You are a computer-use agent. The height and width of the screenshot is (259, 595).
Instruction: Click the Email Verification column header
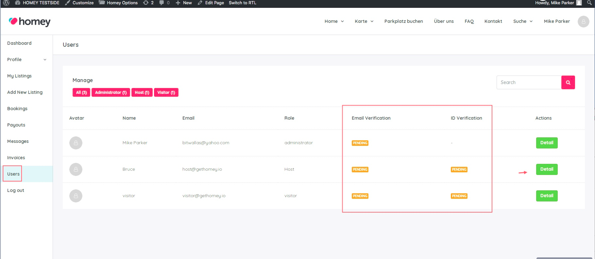click(x=371, y=118)
